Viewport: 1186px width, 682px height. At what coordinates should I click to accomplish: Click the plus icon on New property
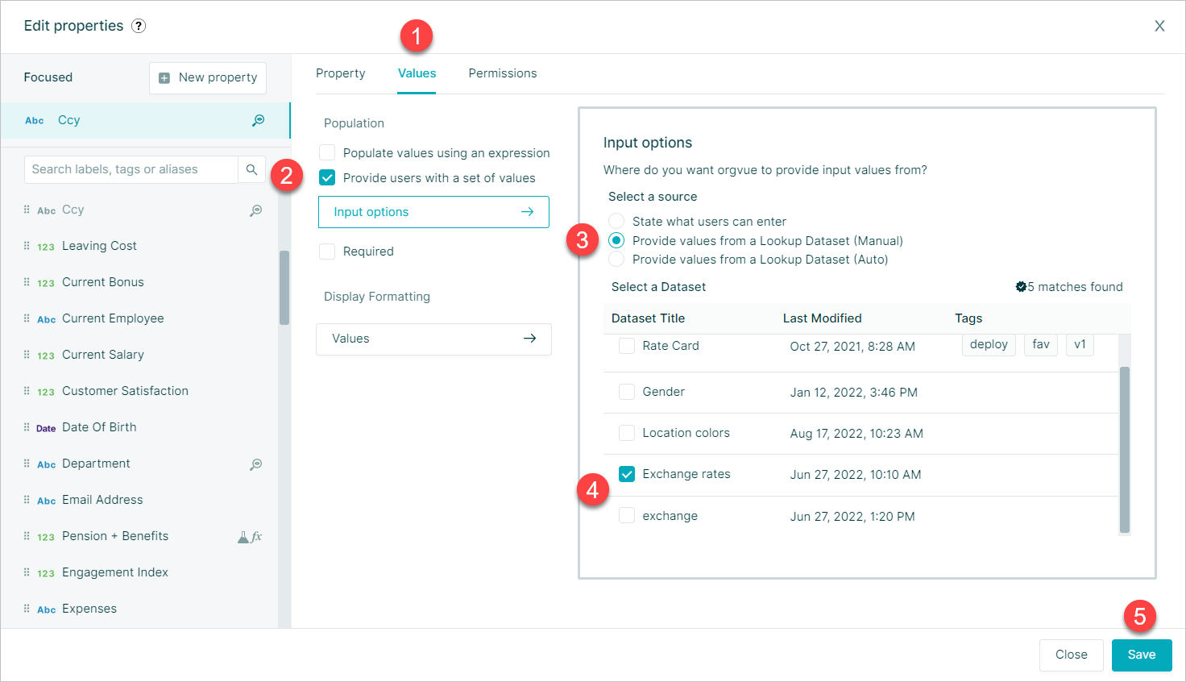164,78
